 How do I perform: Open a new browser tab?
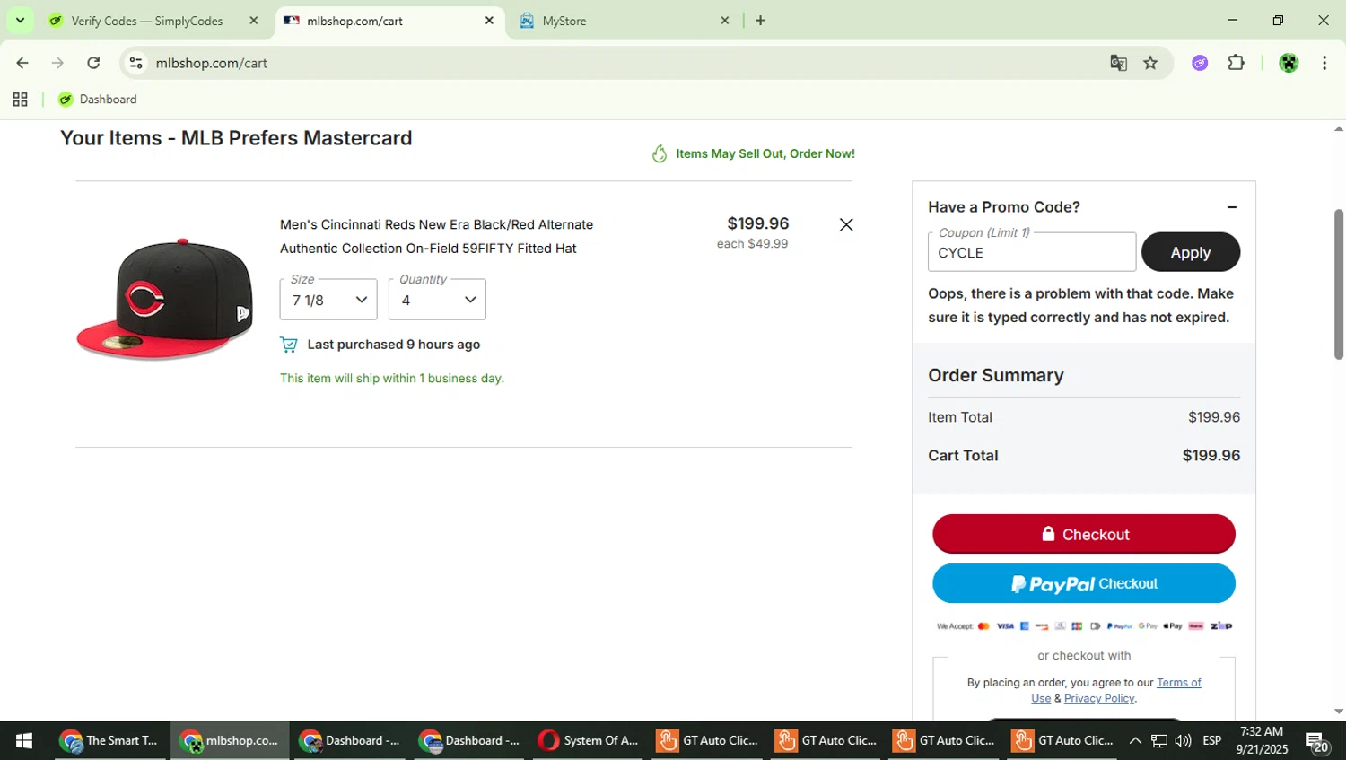pyautogui.click(x=760, y=21)
